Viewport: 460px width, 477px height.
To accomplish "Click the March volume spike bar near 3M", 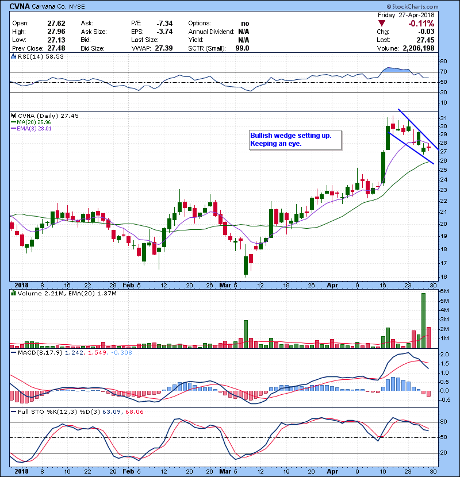I will coord(246,334).
